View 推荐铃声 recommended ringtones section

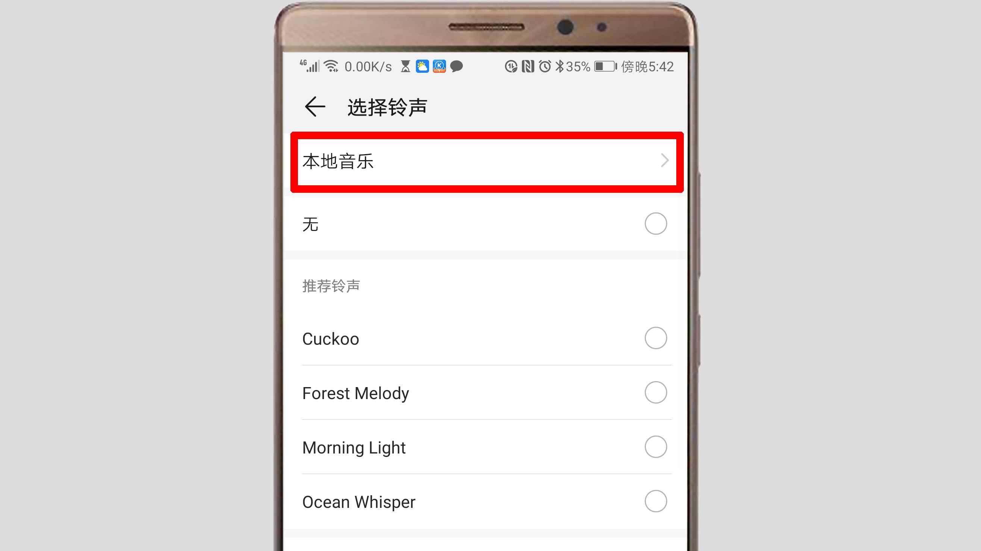(330, 285)
